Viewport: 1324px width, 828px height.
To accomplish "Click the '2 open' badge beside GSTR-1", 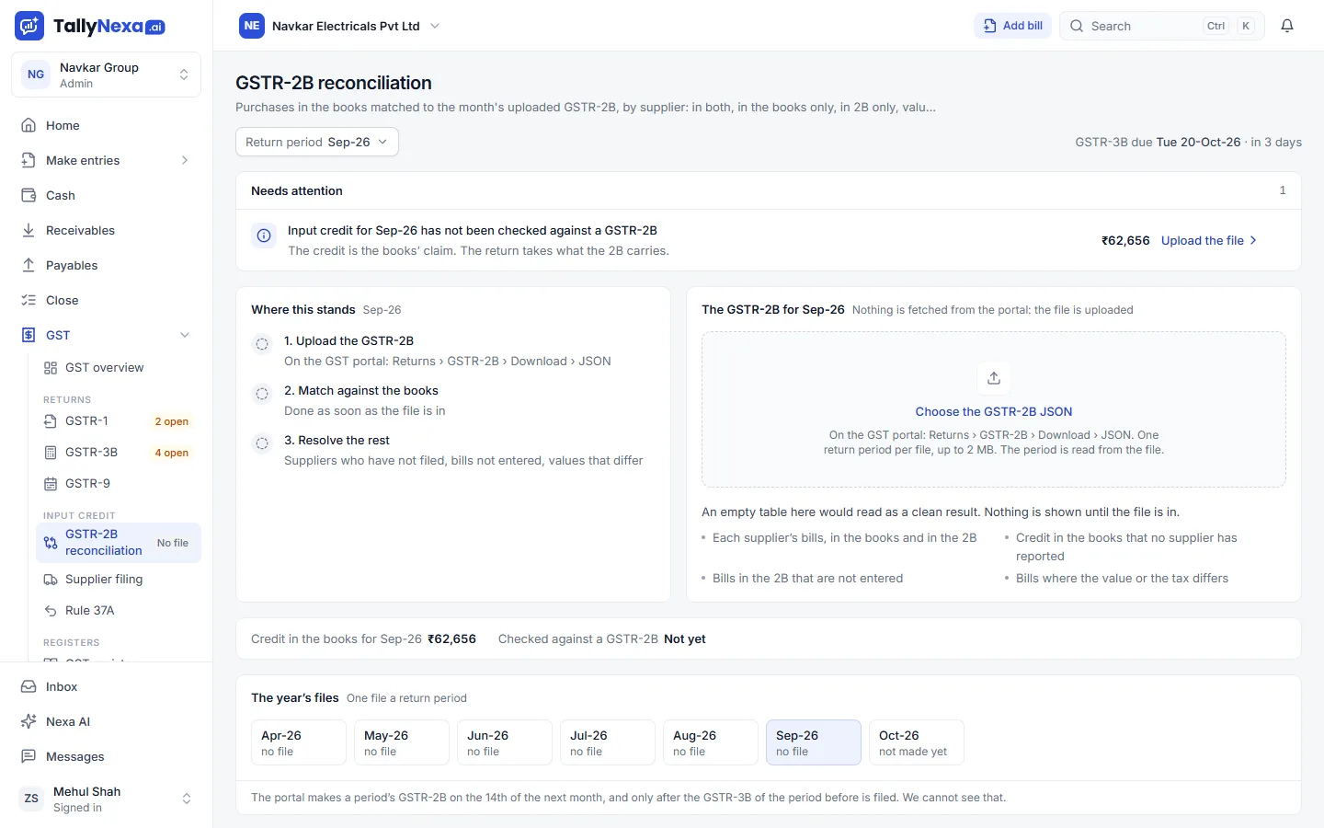I will click(171, 421).
